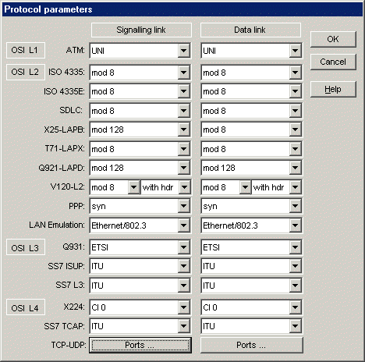This screenshot has width=365, height=362.
Task: Expand SS7 ISUP Data link ITU dropdown
Action: click(x=295, y=266)
